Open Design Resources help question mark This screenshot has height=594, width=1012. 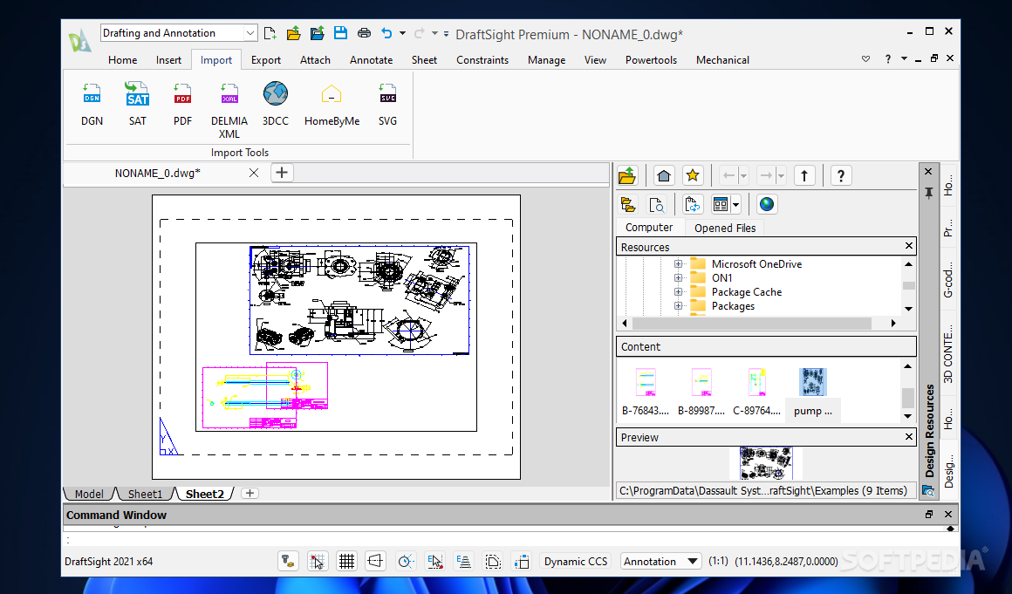click(x=840, y=175)
